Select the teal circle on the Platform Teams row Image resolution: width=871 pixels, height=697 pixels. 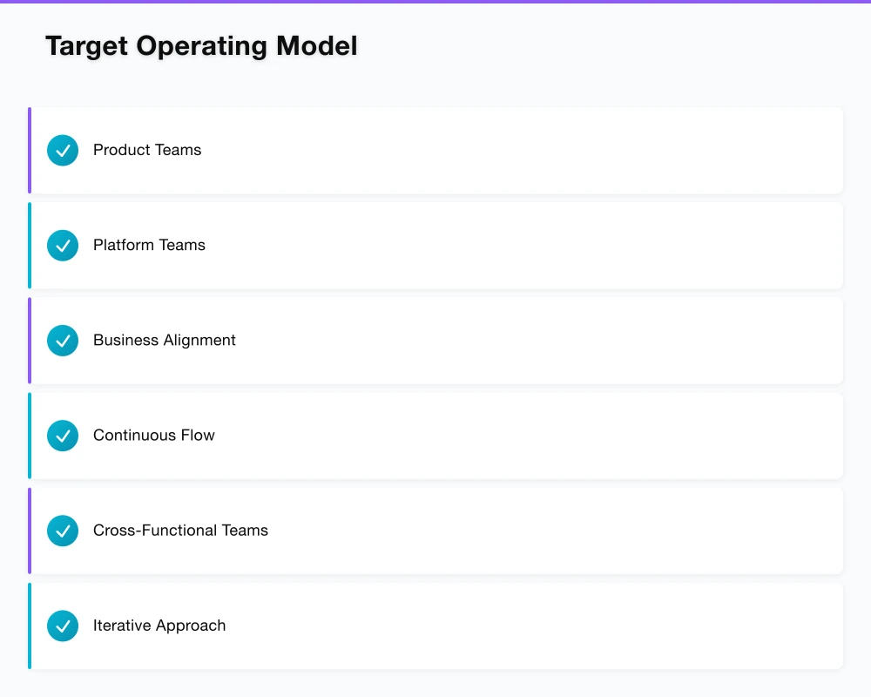click(62, 245)
